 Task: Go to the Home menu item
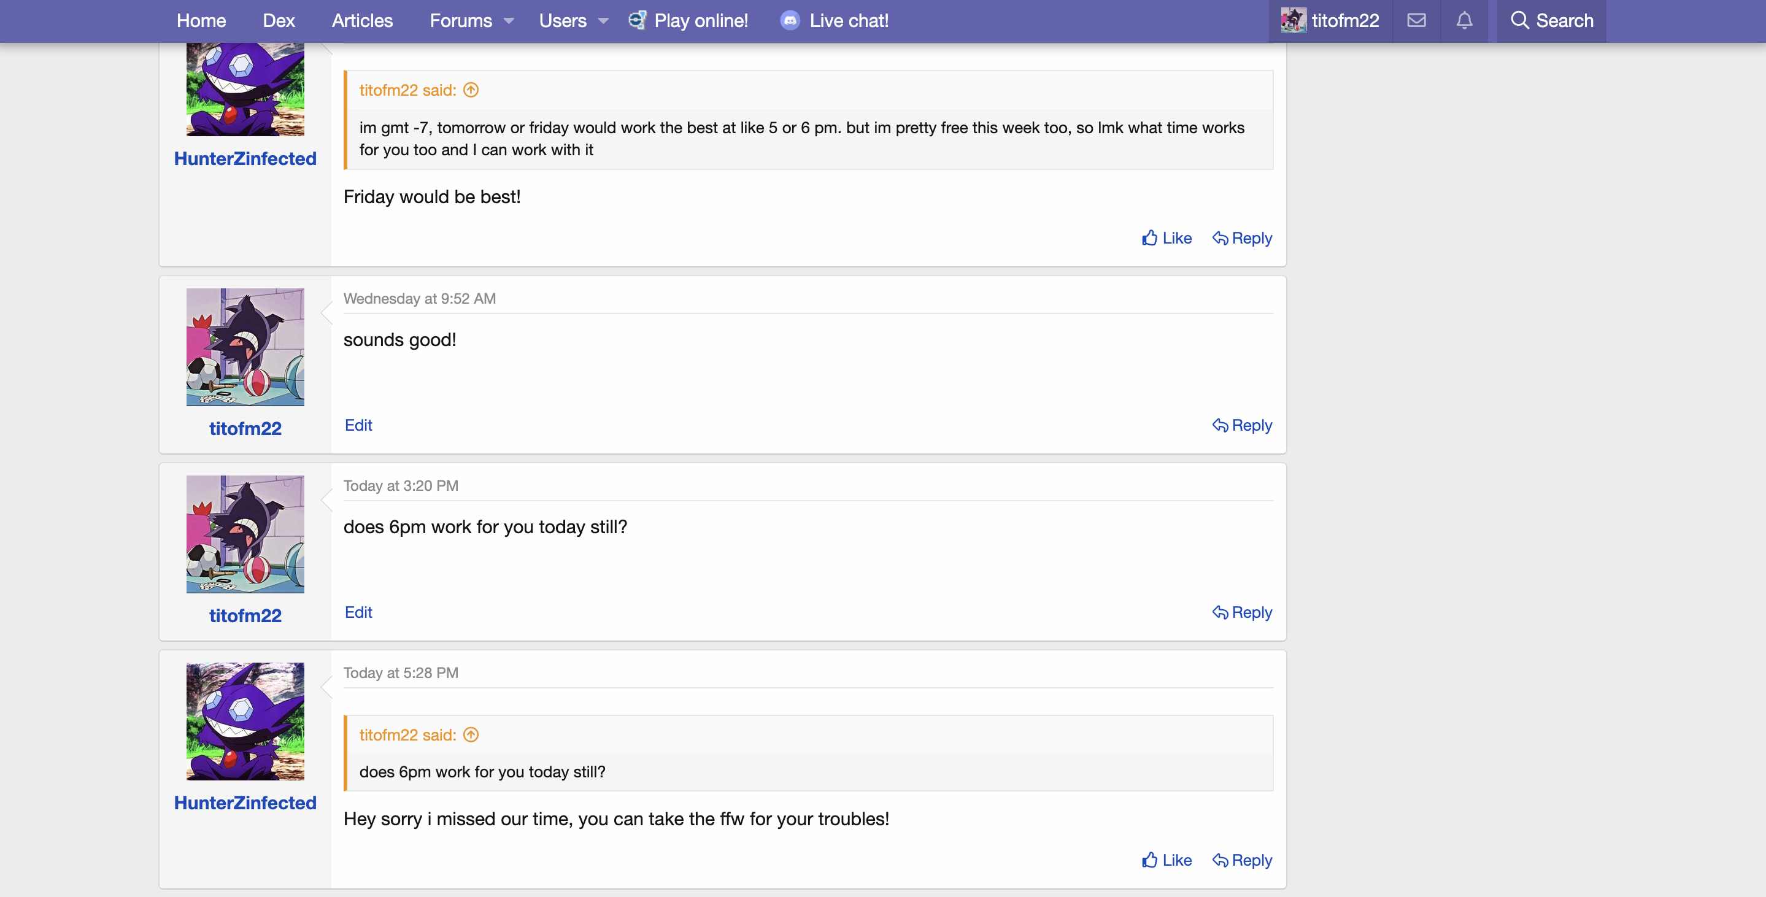(201, 21)
